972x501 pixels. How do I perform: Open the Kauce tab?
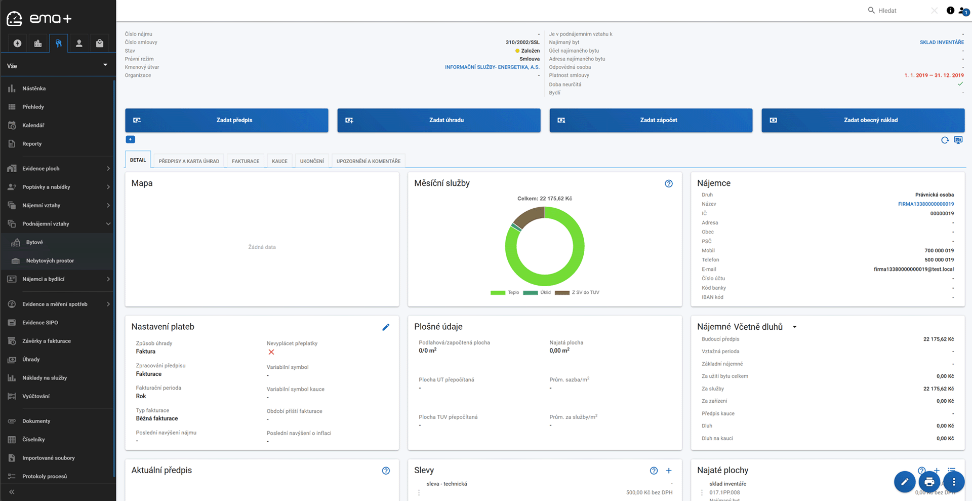pyautogui.click(x=279, y=161)
